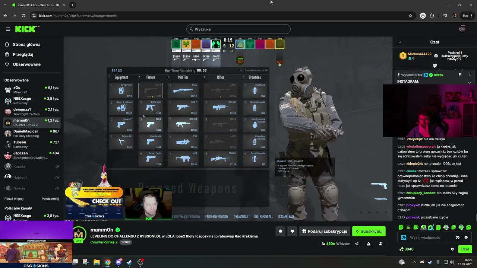
Task: Send message with Czat button
Action: tap(465, 249)
